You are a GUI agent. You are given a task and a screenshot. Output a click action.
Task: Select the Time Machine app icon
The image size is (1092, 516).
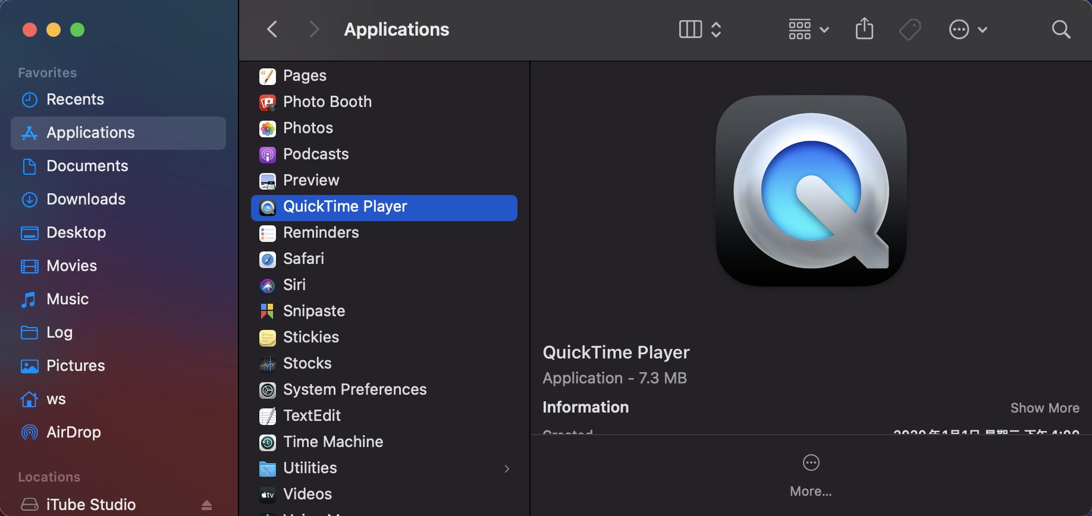[x=268, y=442]
